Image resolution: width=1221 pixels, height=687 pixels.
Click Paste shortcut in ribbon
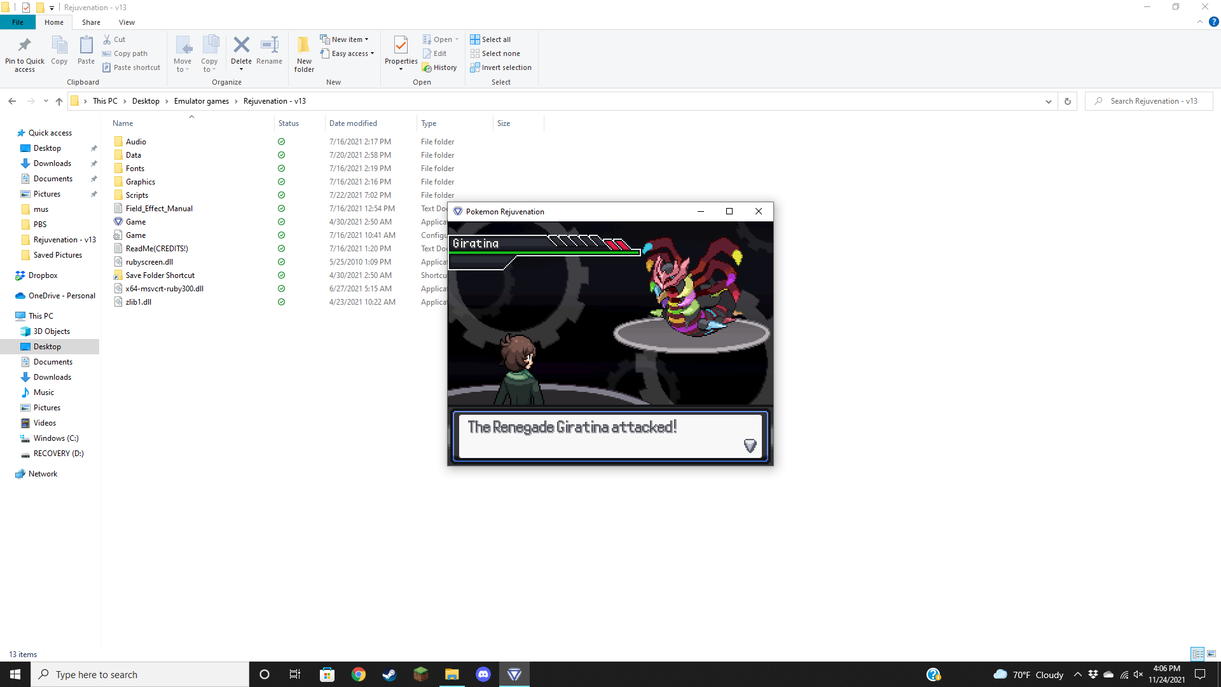click(x=132, y=67)
